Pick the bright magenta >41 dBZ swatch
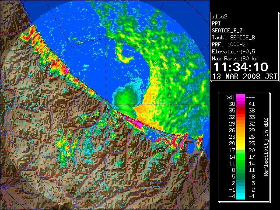This screenshot has height=210, width=280. (x=241, y=97)
